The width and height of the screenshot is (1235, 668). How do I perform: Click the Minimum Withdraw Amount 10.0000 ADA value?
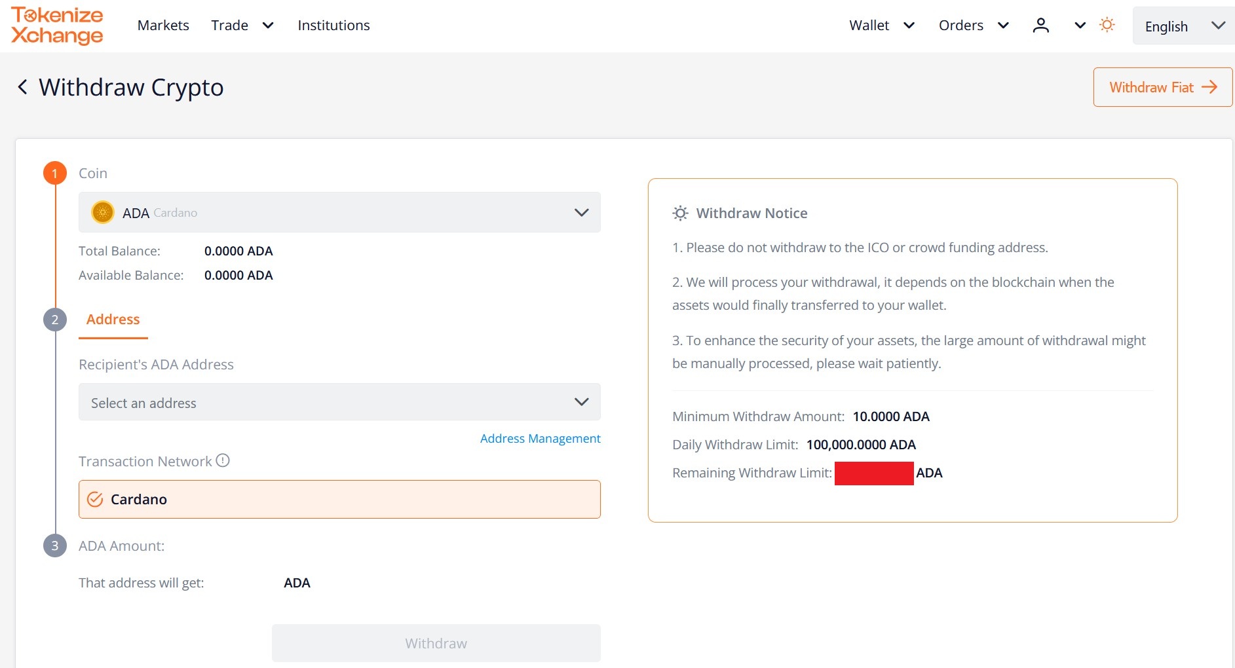tap(891, 417)
